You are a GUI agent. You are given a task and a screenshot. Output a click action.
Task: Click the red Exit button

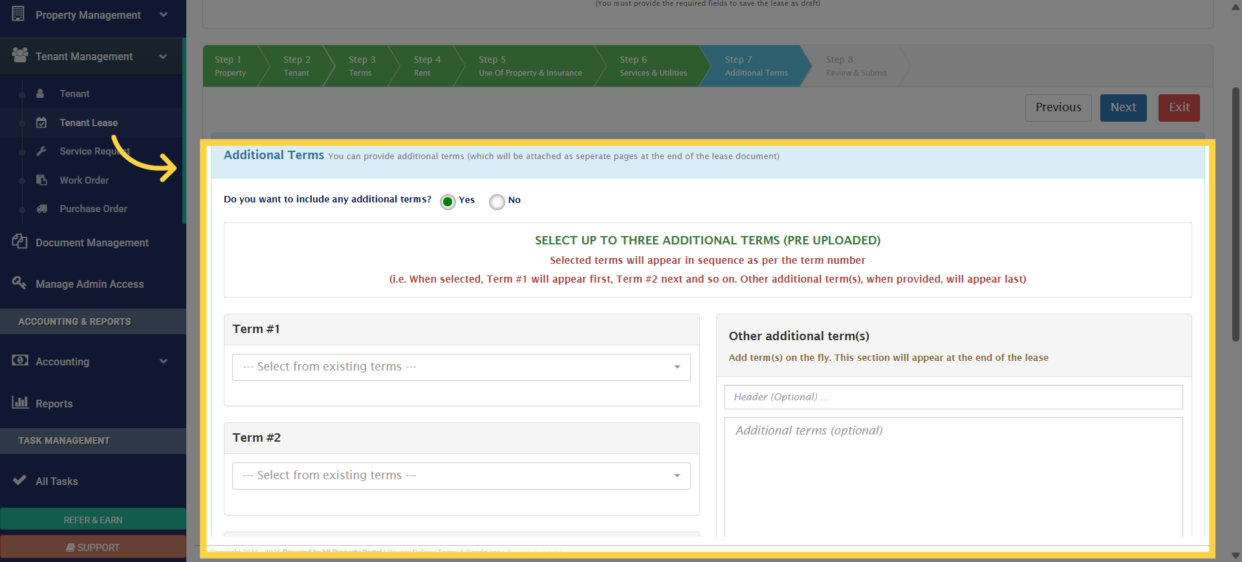(x=1179, y=108)
